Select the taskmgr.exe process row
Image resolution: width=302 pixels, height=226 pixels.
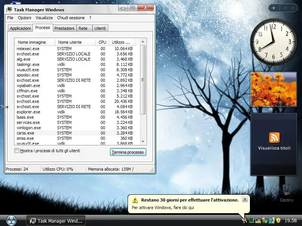point(75,64)
